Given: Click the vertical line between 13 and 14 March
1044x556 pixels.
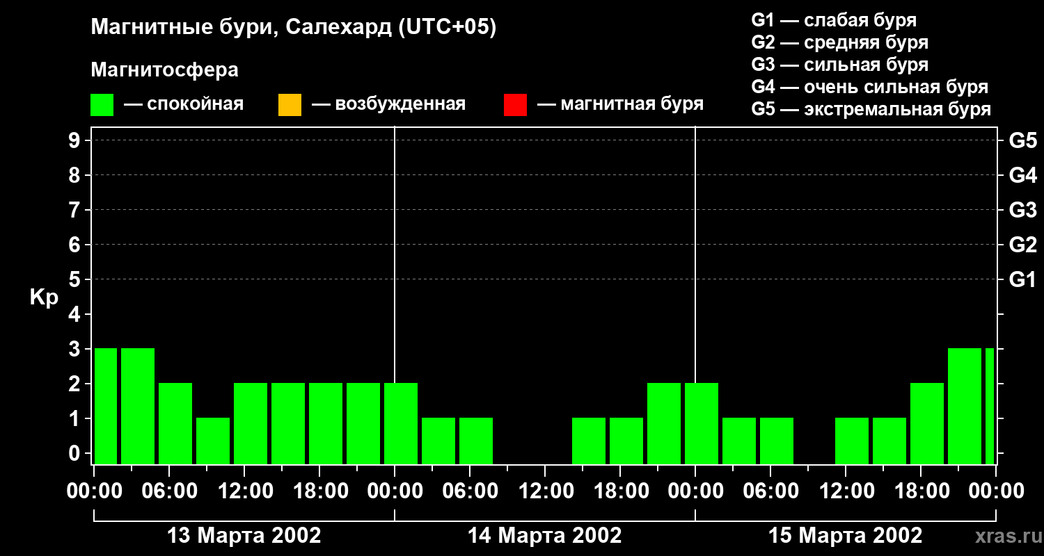Looking at the screenshot, I should coord(395,278).
